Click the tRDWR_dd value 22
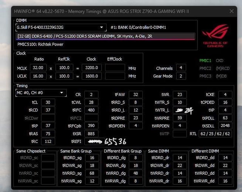This screenshot has height=192, width=242. point(225,166)
